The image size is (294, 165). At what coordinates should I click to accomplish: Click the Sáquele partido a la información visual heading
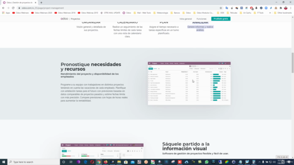click(x=186, y=146)
